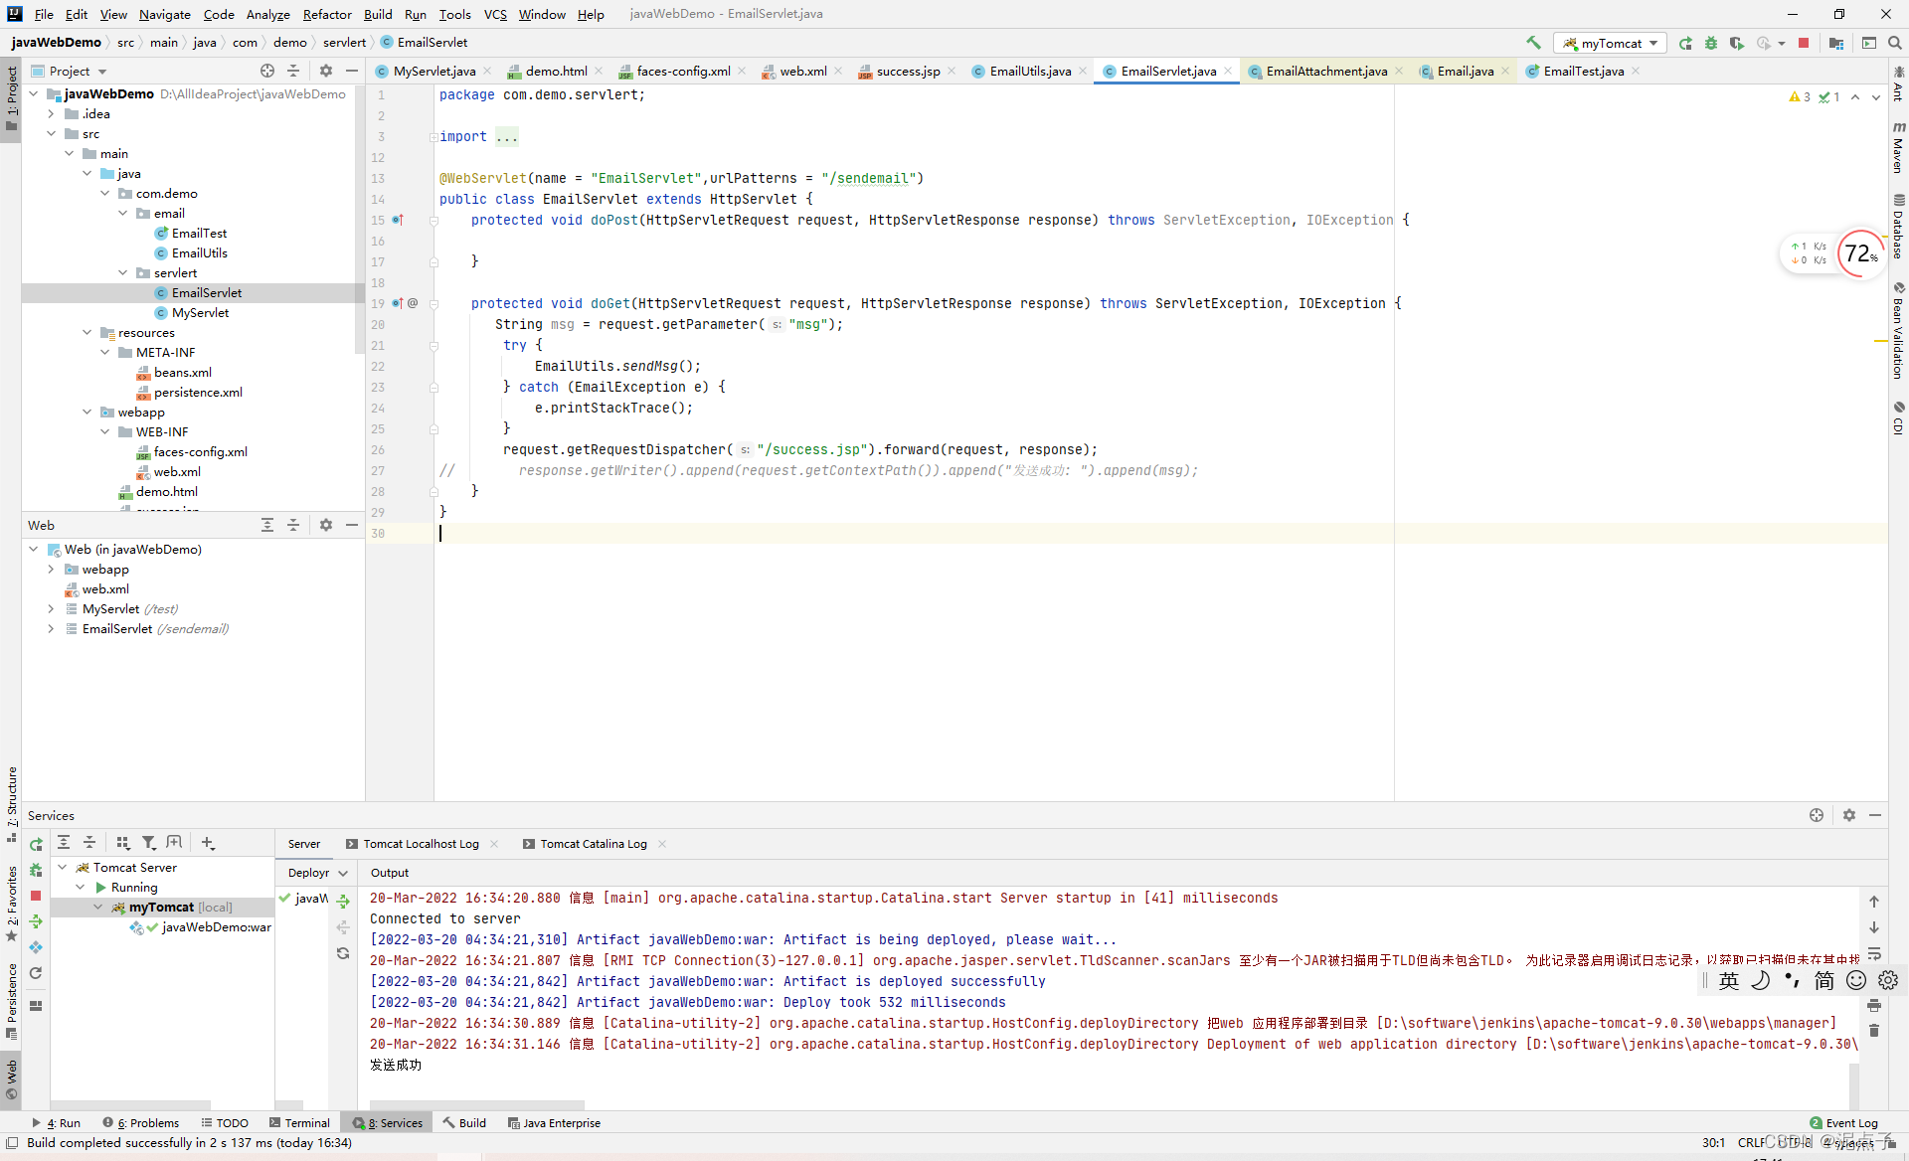Toggle the Database tool window
The width and height of the screenshot is (1909, 1161).
coord(1898,227)
